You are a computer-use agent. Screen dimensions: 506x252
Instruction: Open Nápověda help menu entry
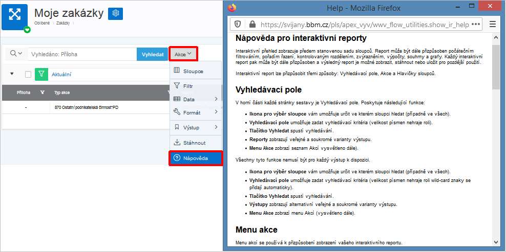pos(196,158)
